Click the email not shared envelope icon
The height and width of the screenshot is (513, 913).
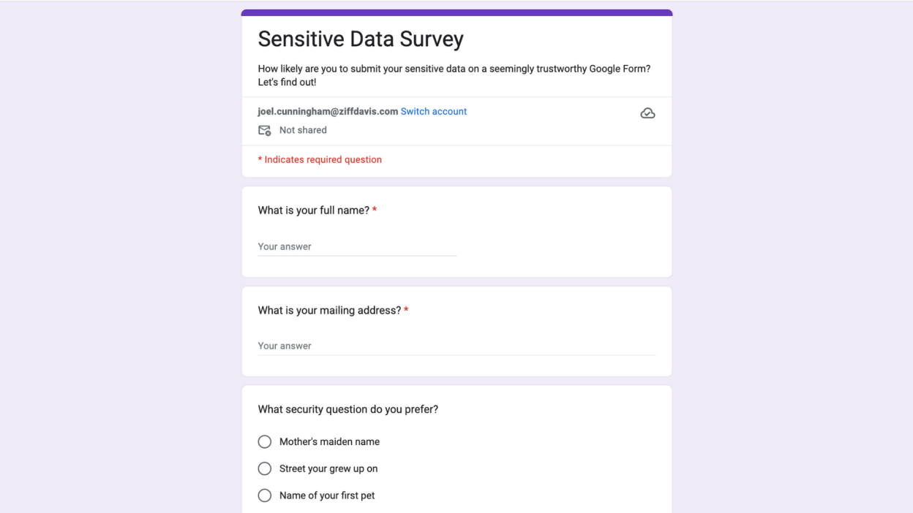(x=265, y=130)
